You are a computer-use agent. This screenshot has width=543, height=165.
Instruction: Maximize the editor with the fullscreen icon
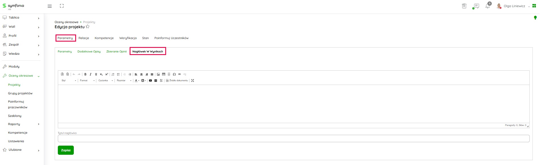pos(193,81)
